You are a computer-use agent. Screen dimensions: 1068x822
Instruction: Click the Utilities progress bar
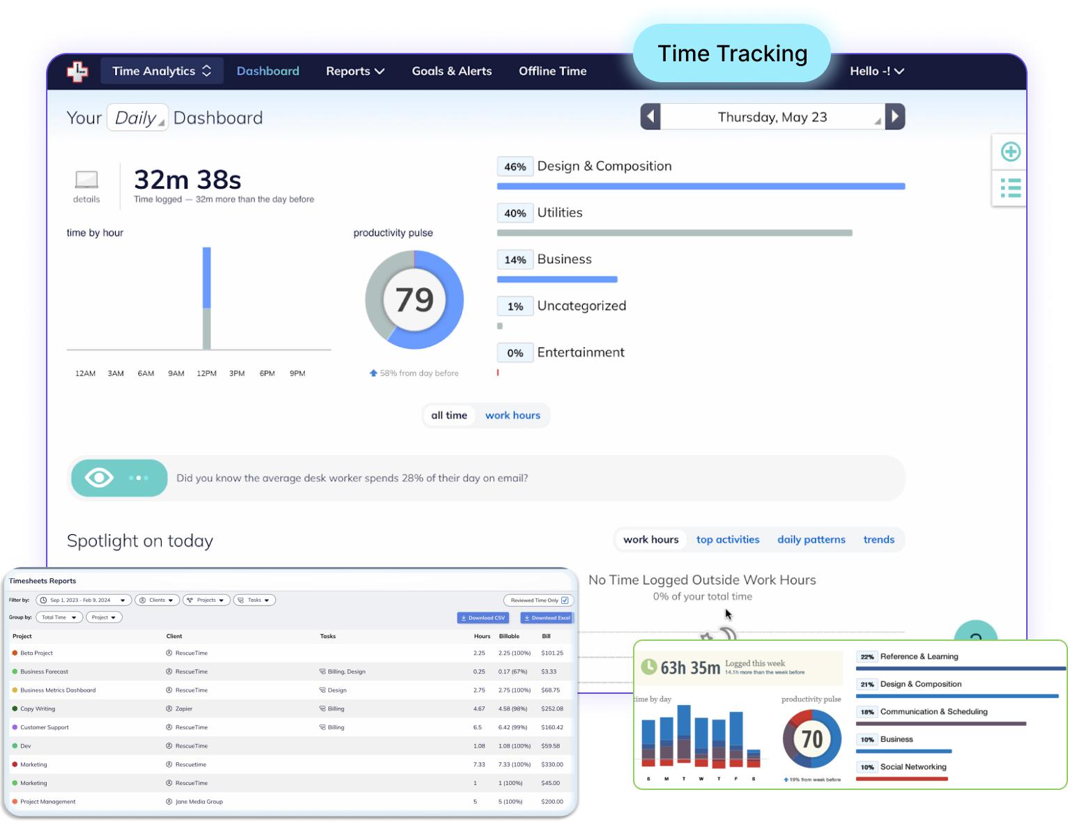point(674,233)
